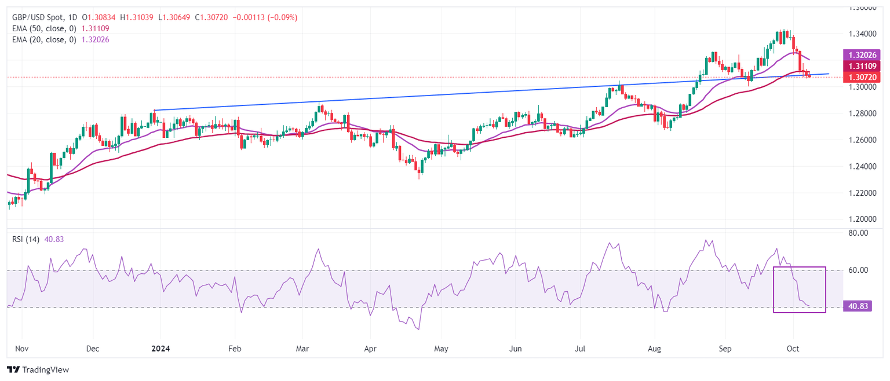Select the purple highlight box on the RSI
Viewport: 890px width, 381px height.
click(x=799, y=290)
